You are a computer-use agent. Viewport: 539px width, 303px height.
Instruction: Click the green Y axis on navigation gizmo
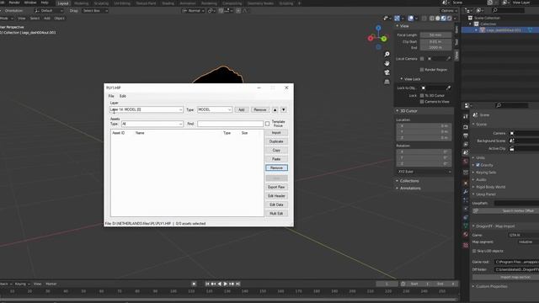pos(384,39)
